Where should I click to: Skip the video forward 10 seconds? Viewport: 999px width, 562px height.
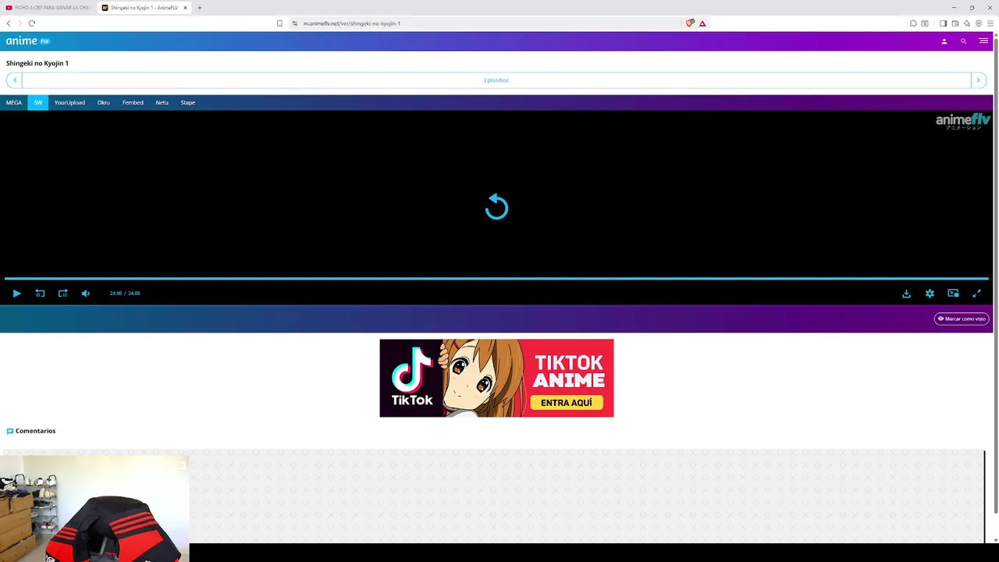(62, 293)
